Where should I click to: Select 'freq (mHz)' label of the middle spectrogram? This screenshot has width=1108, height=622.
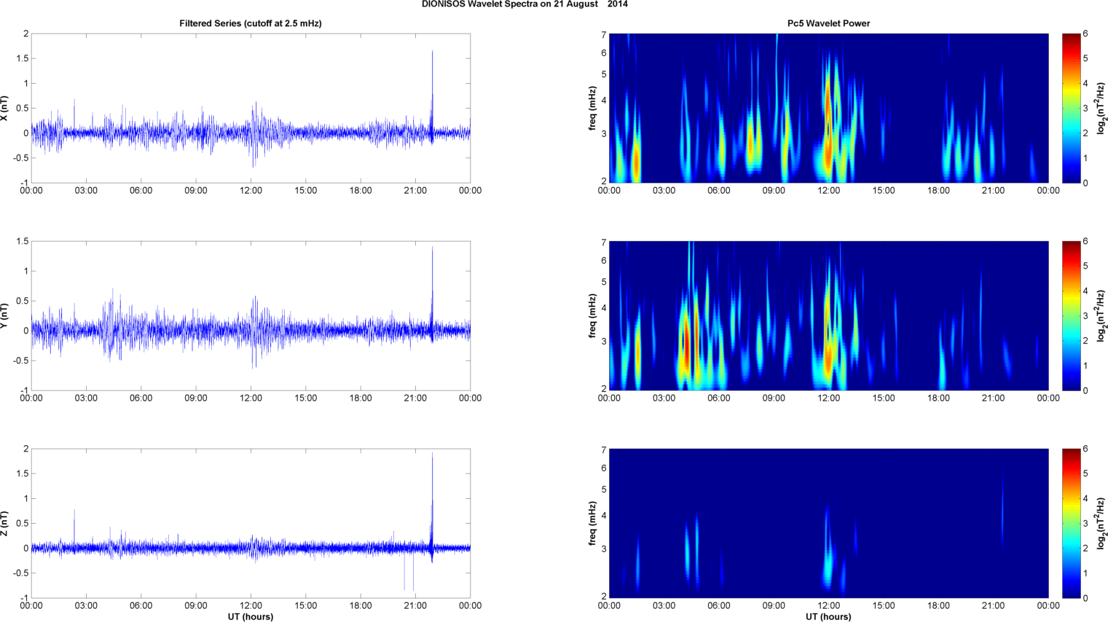(593, 316)
